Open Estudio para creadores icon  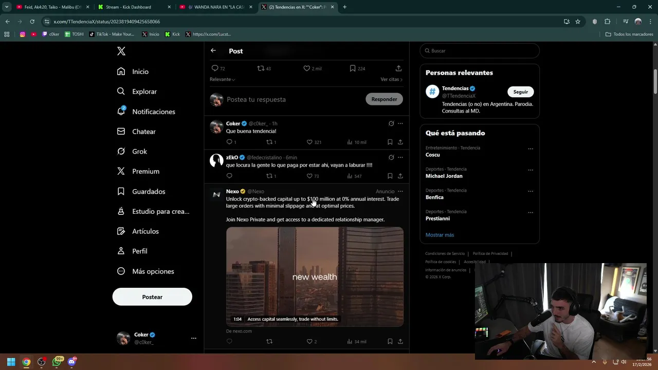[121, 211]
